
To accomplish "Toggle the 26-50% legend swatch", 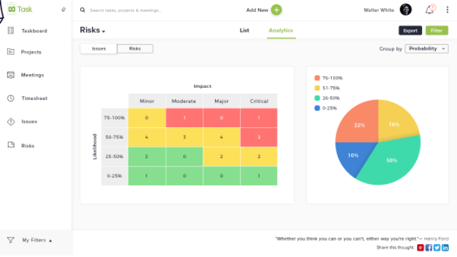I will (317, 98).
